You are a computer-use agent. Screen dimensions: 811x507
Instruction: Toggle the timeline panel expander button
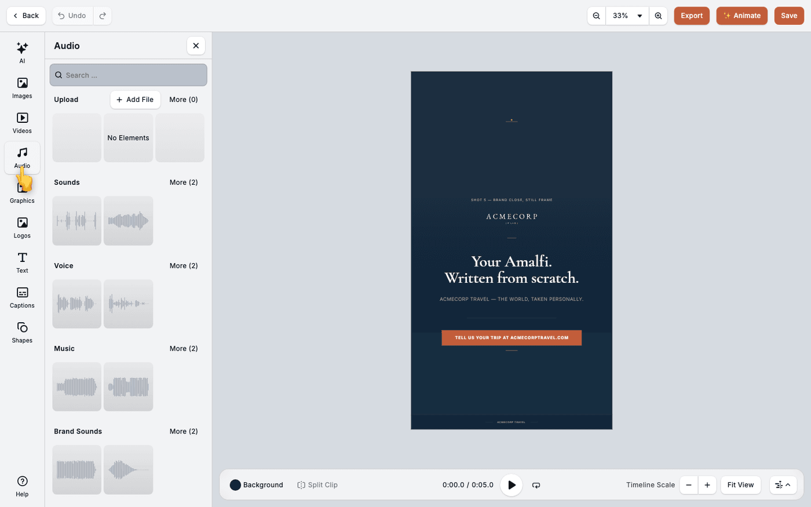click(x=783, y=485)
